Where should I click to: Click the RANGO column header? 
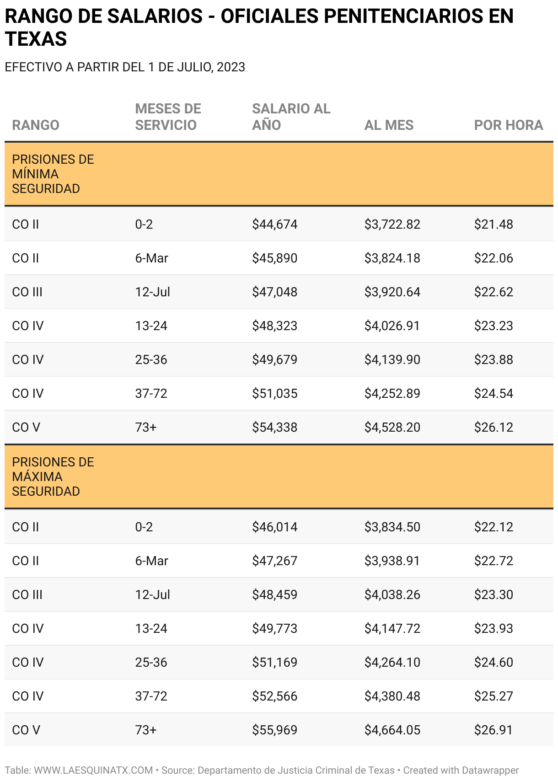click(x=36, y=125)
